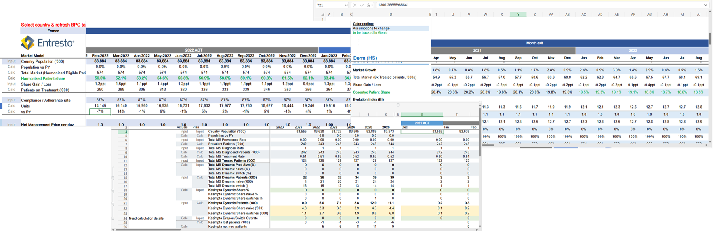713x231 pixels.
Task: Select the column D header
Action: (x=391, y=15)
